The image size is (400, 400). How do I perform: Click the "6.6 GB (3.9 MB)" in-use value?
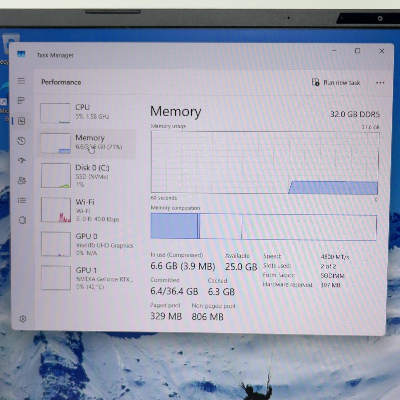point(183,266)
